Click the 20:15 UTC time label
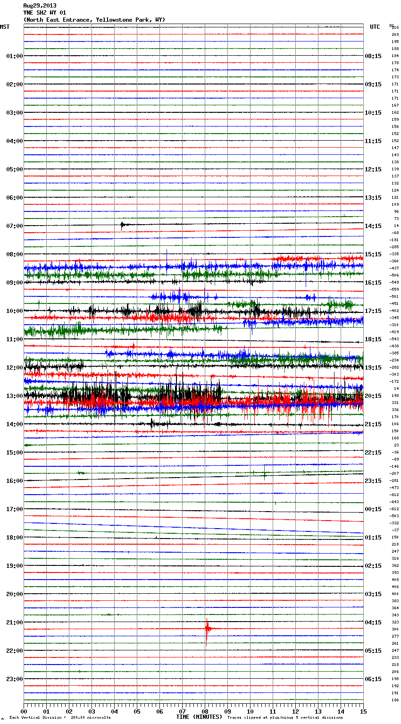 click(373, 396)
